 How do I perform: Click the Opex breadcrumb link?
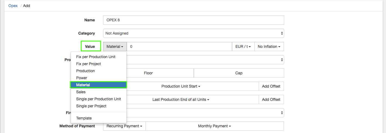point(13,6)
